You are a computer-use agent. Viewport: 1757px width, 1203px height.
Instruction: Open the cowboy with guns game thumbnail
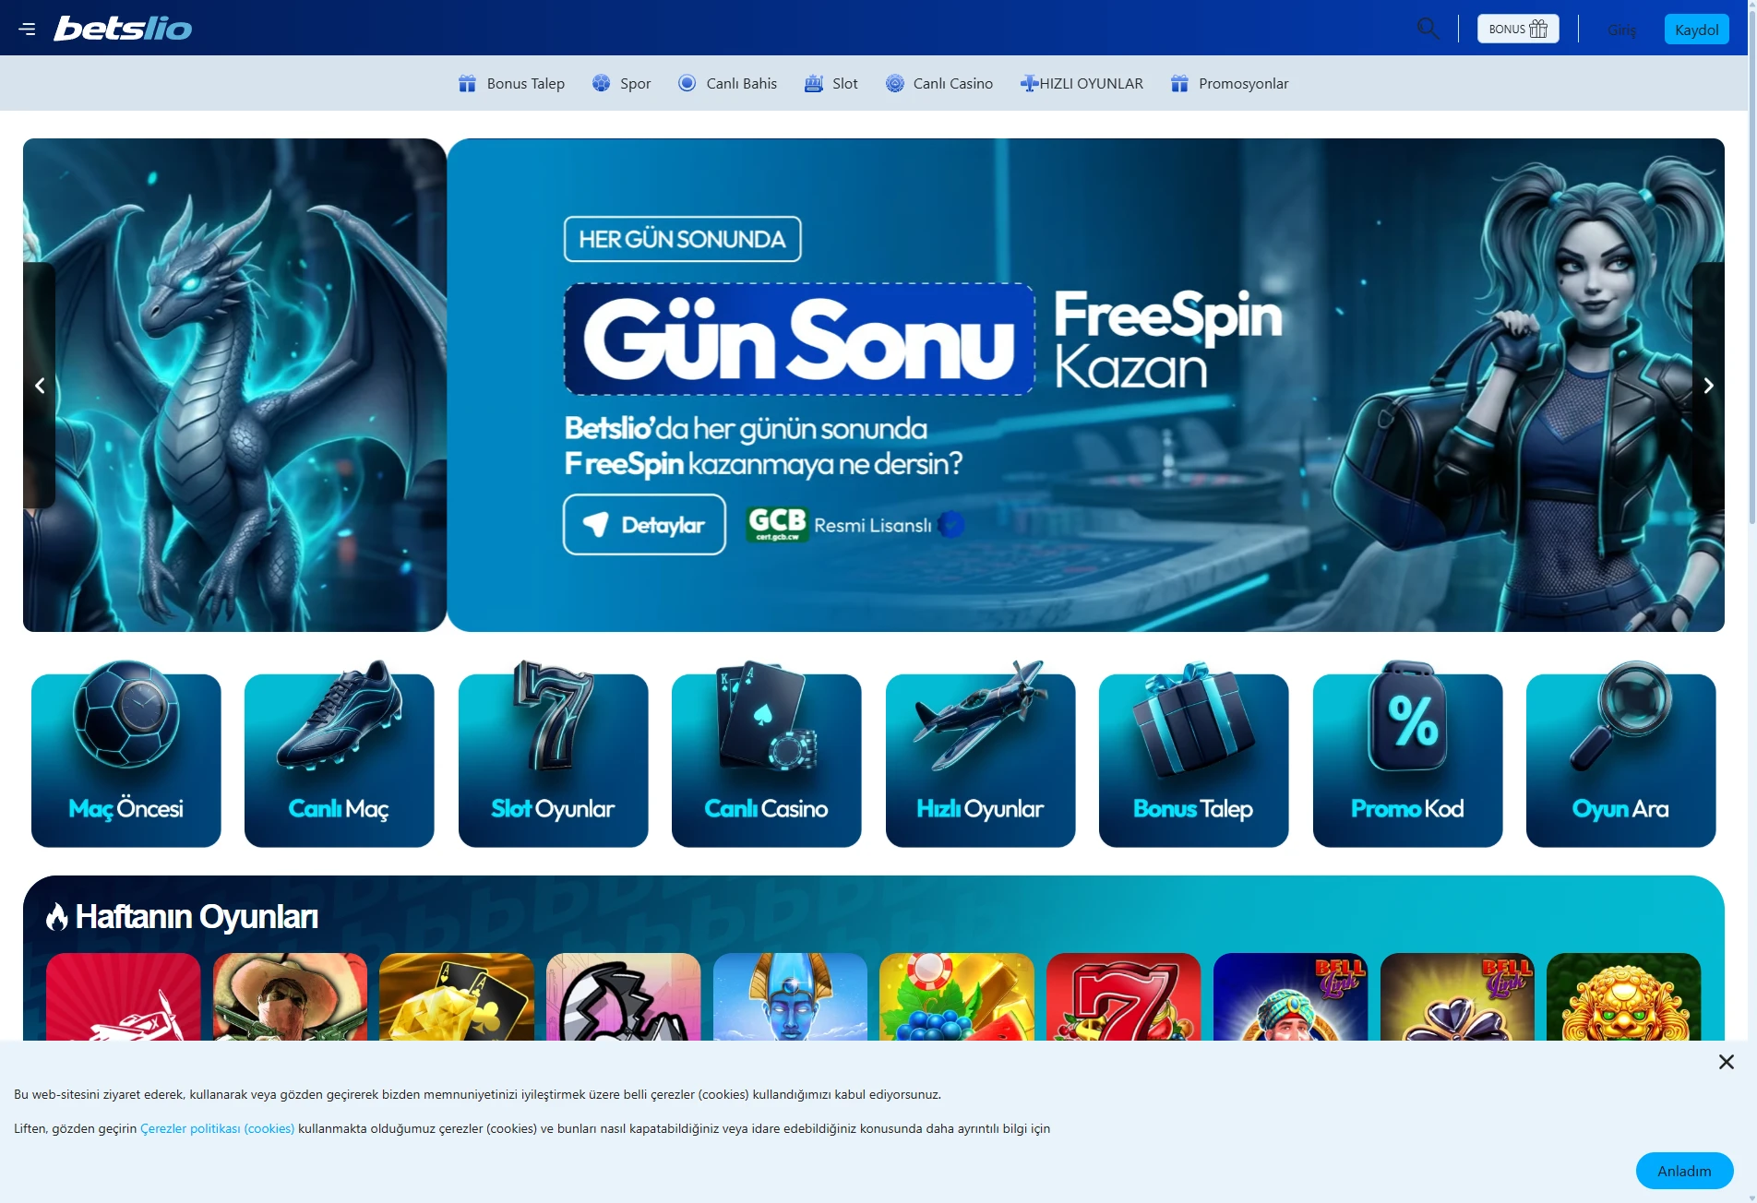[291, 997]
